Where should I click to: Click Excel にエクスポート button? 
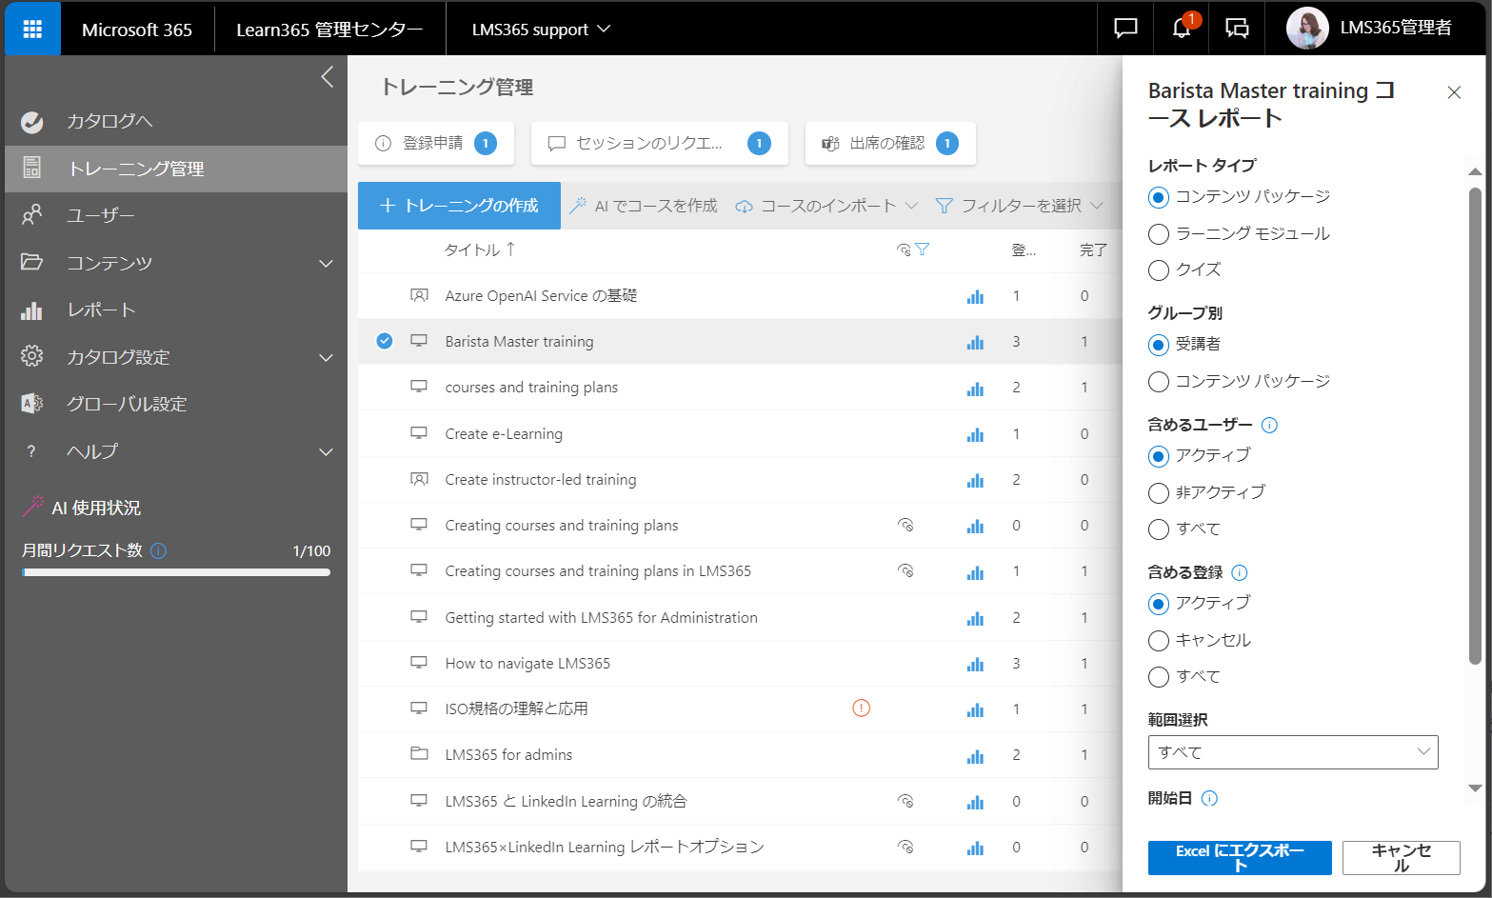coord(1240,857)
